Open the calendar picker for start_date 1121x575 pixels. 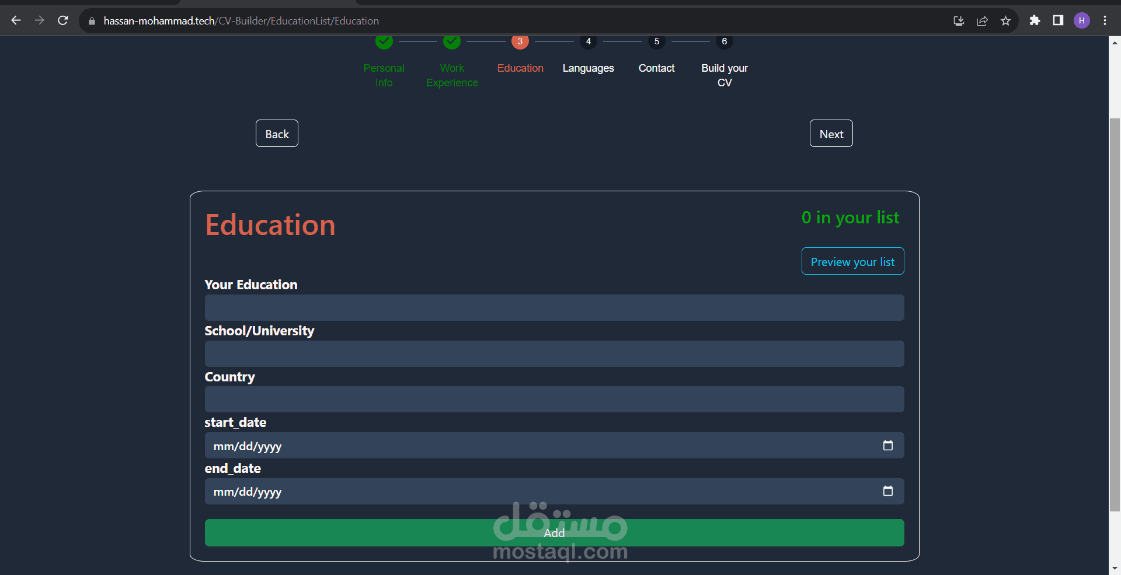tap(888, 446)
